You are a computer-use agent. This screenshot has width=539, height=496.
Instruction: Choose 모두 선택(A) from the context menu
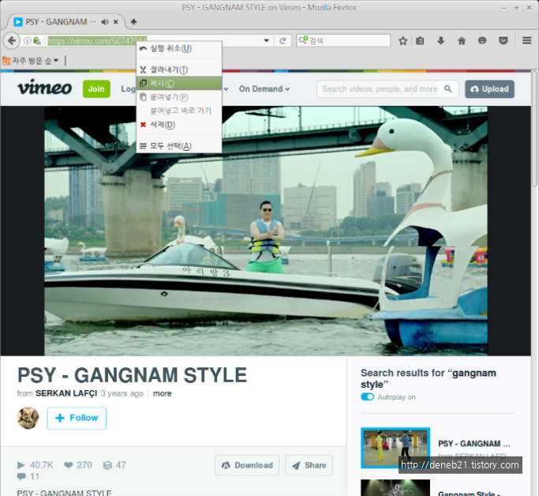tap(170, 146)
